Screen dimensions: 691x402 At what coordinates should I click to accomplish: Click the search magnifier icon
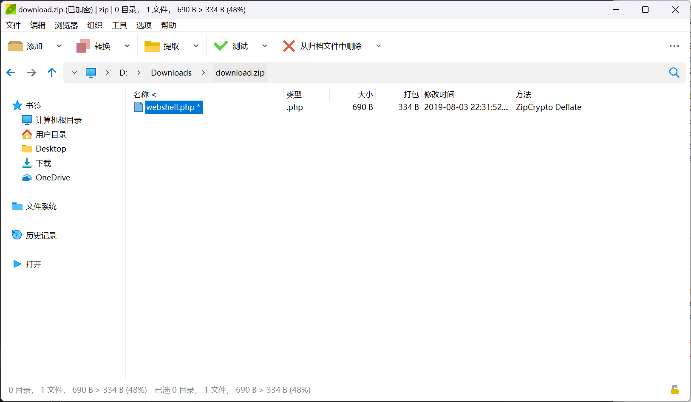point(674,73)
